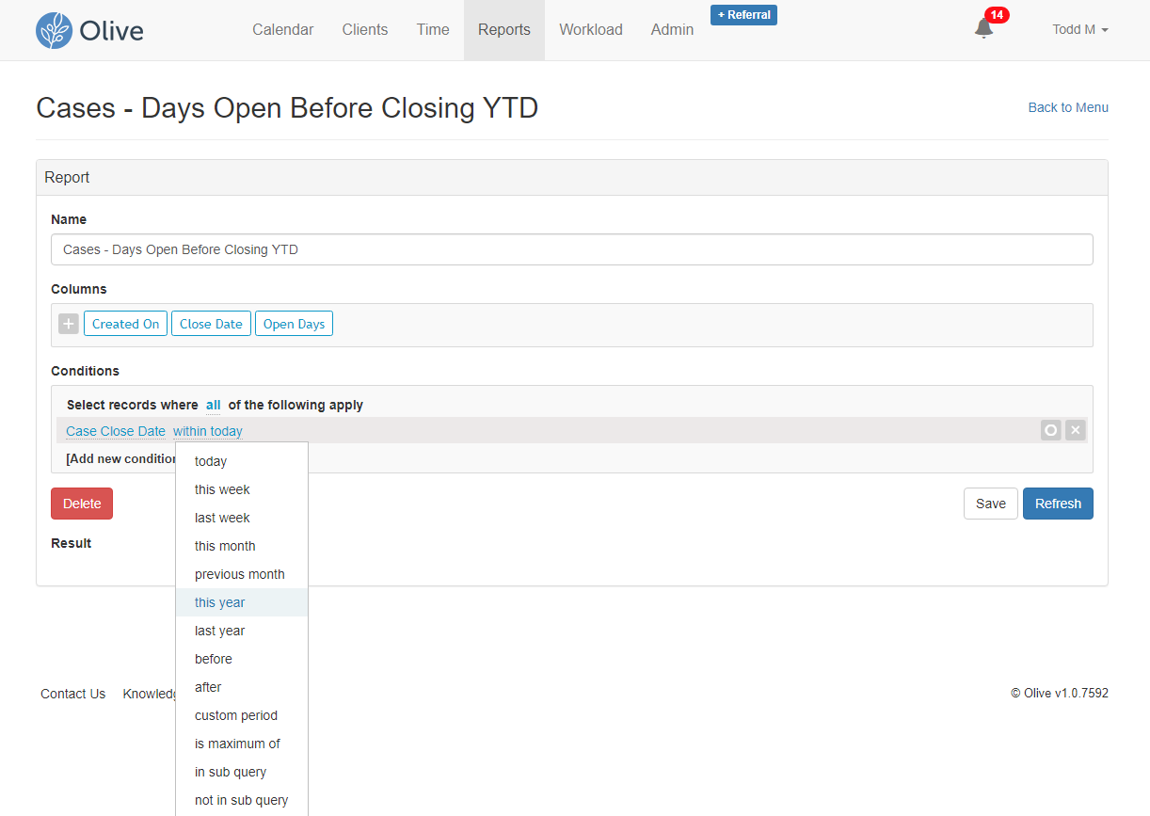
Task: Click "all" to change condition matching mode
Action: click(213, 405)
